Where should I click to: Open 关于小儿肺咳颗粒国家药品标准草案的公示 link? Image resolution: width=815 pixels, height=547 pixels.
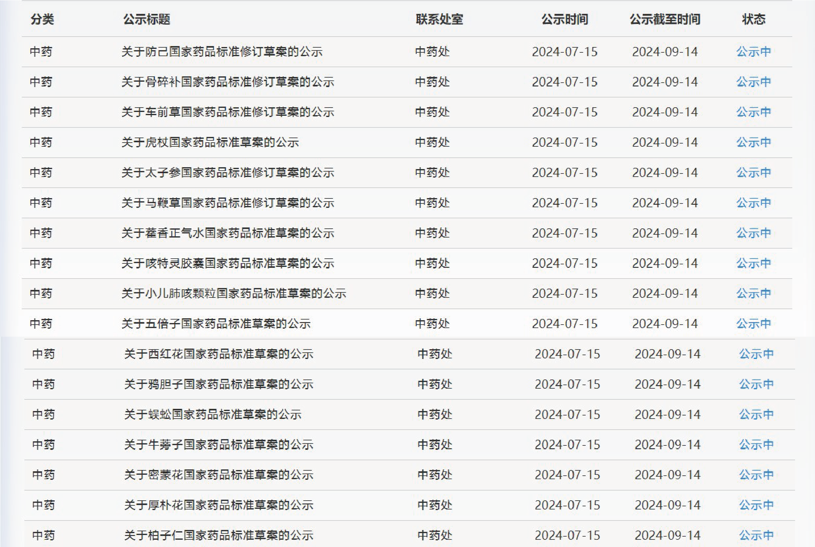[x=234, y=293]
